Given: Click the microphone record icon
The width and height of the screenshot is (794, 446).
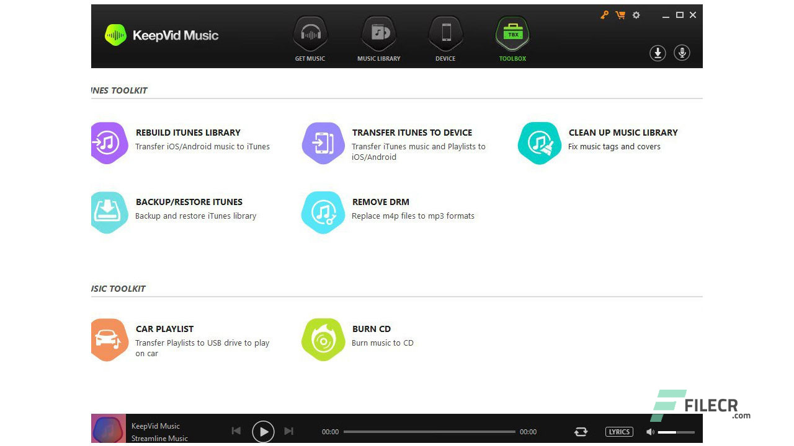Looking at the screenshot, I should (682, 53).
